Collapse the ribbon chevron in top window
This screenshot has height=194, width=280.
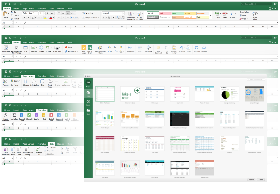point(275,9)
